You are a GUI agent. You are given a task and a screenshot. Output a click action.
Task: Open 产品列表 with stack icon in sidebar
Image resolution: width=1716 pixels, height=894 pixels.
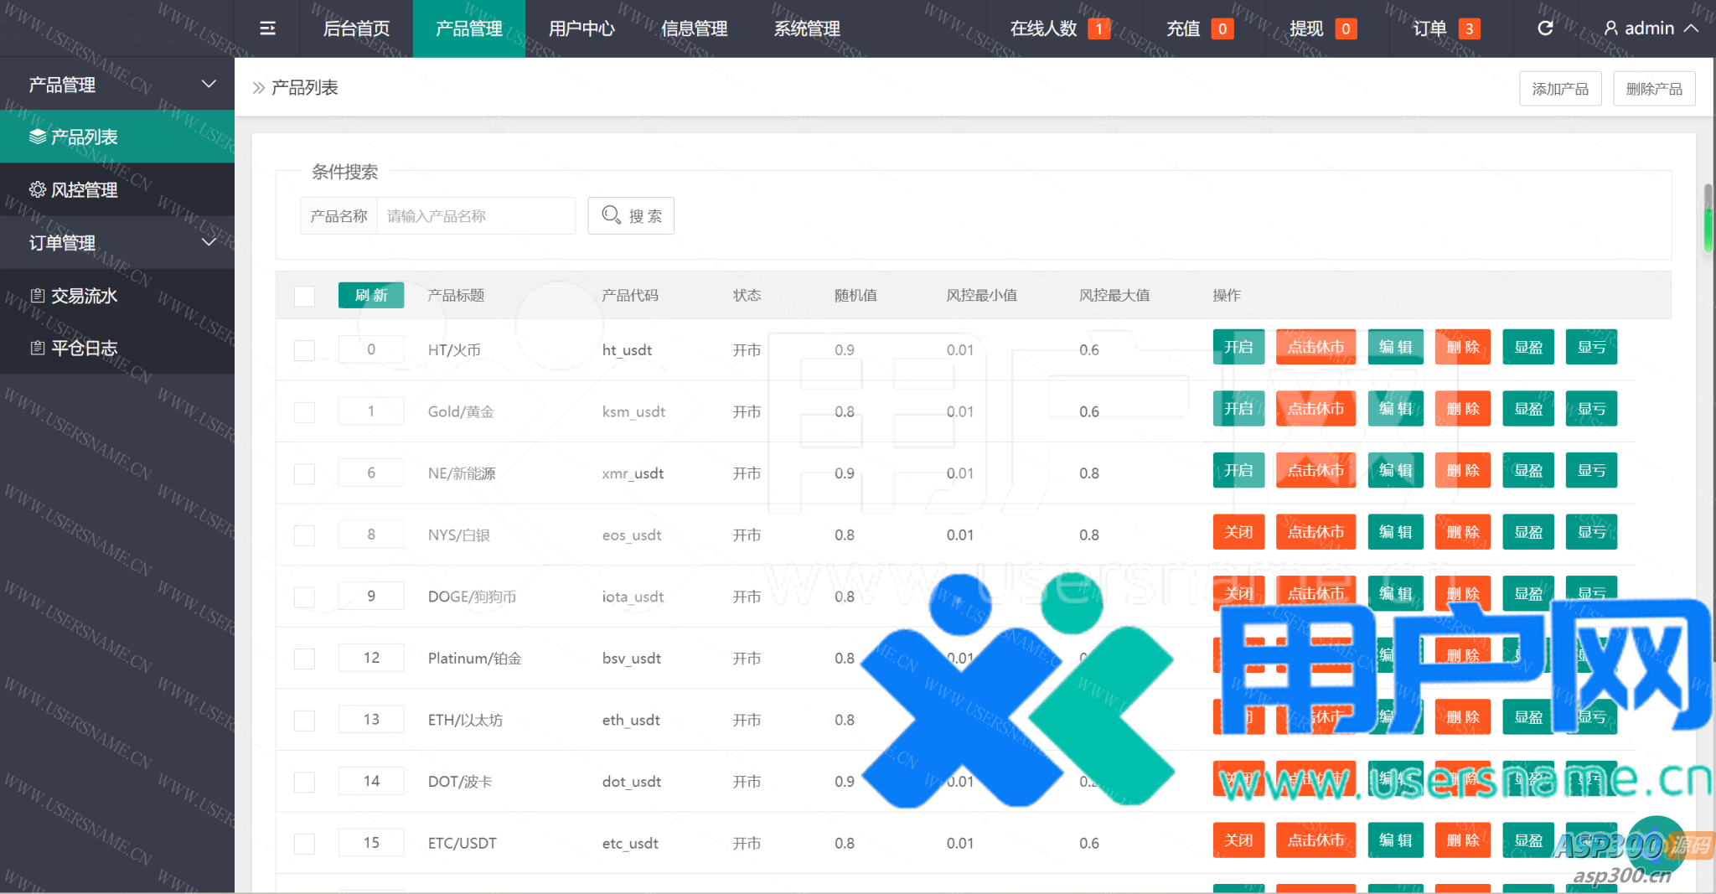click(x=117, y=137)
